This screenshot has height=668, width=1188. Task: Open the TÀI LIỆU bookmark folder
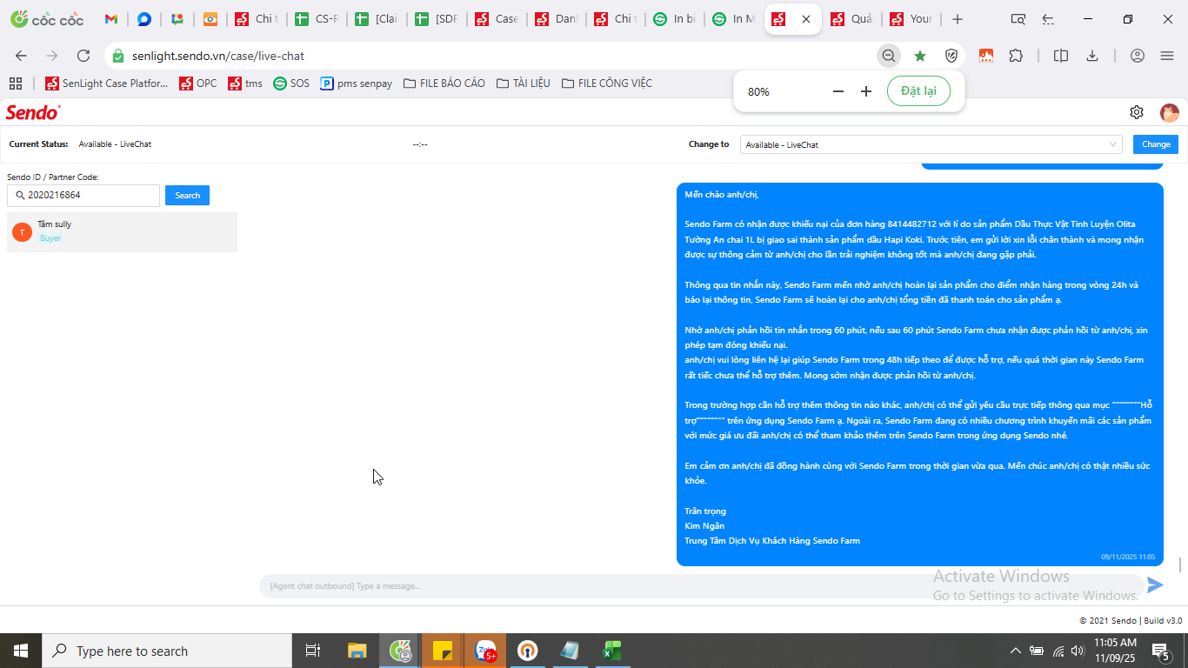[x=524, y=83]
